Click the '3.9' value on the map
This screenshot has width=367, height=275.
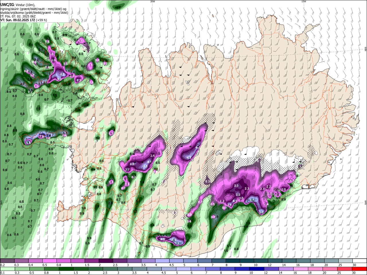tap(229, 205)
